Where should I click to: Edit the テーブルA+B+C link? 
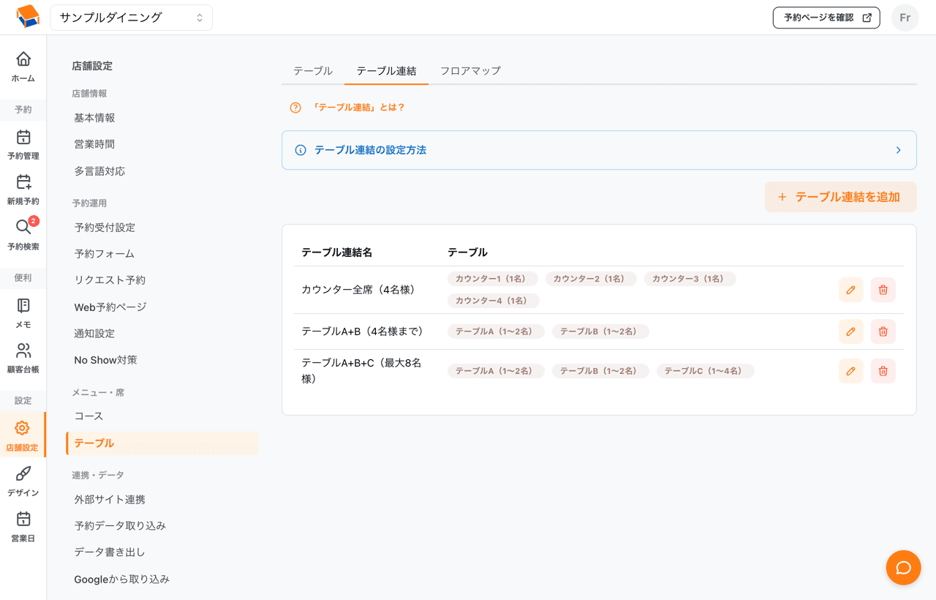tap(850, 371)
